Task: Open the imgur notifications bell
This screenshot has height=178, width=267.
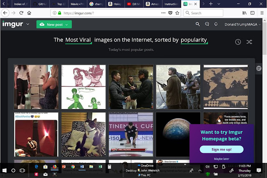Action: pos(216,24)
